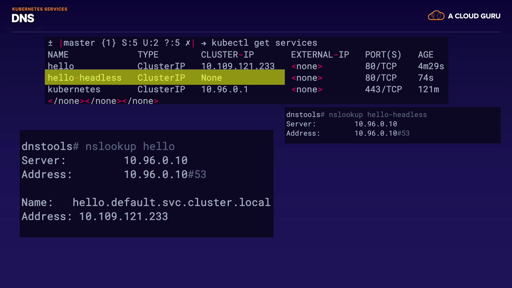
Task: Click the None cluster IP in the highlighted row
Action: click(211, 78)
